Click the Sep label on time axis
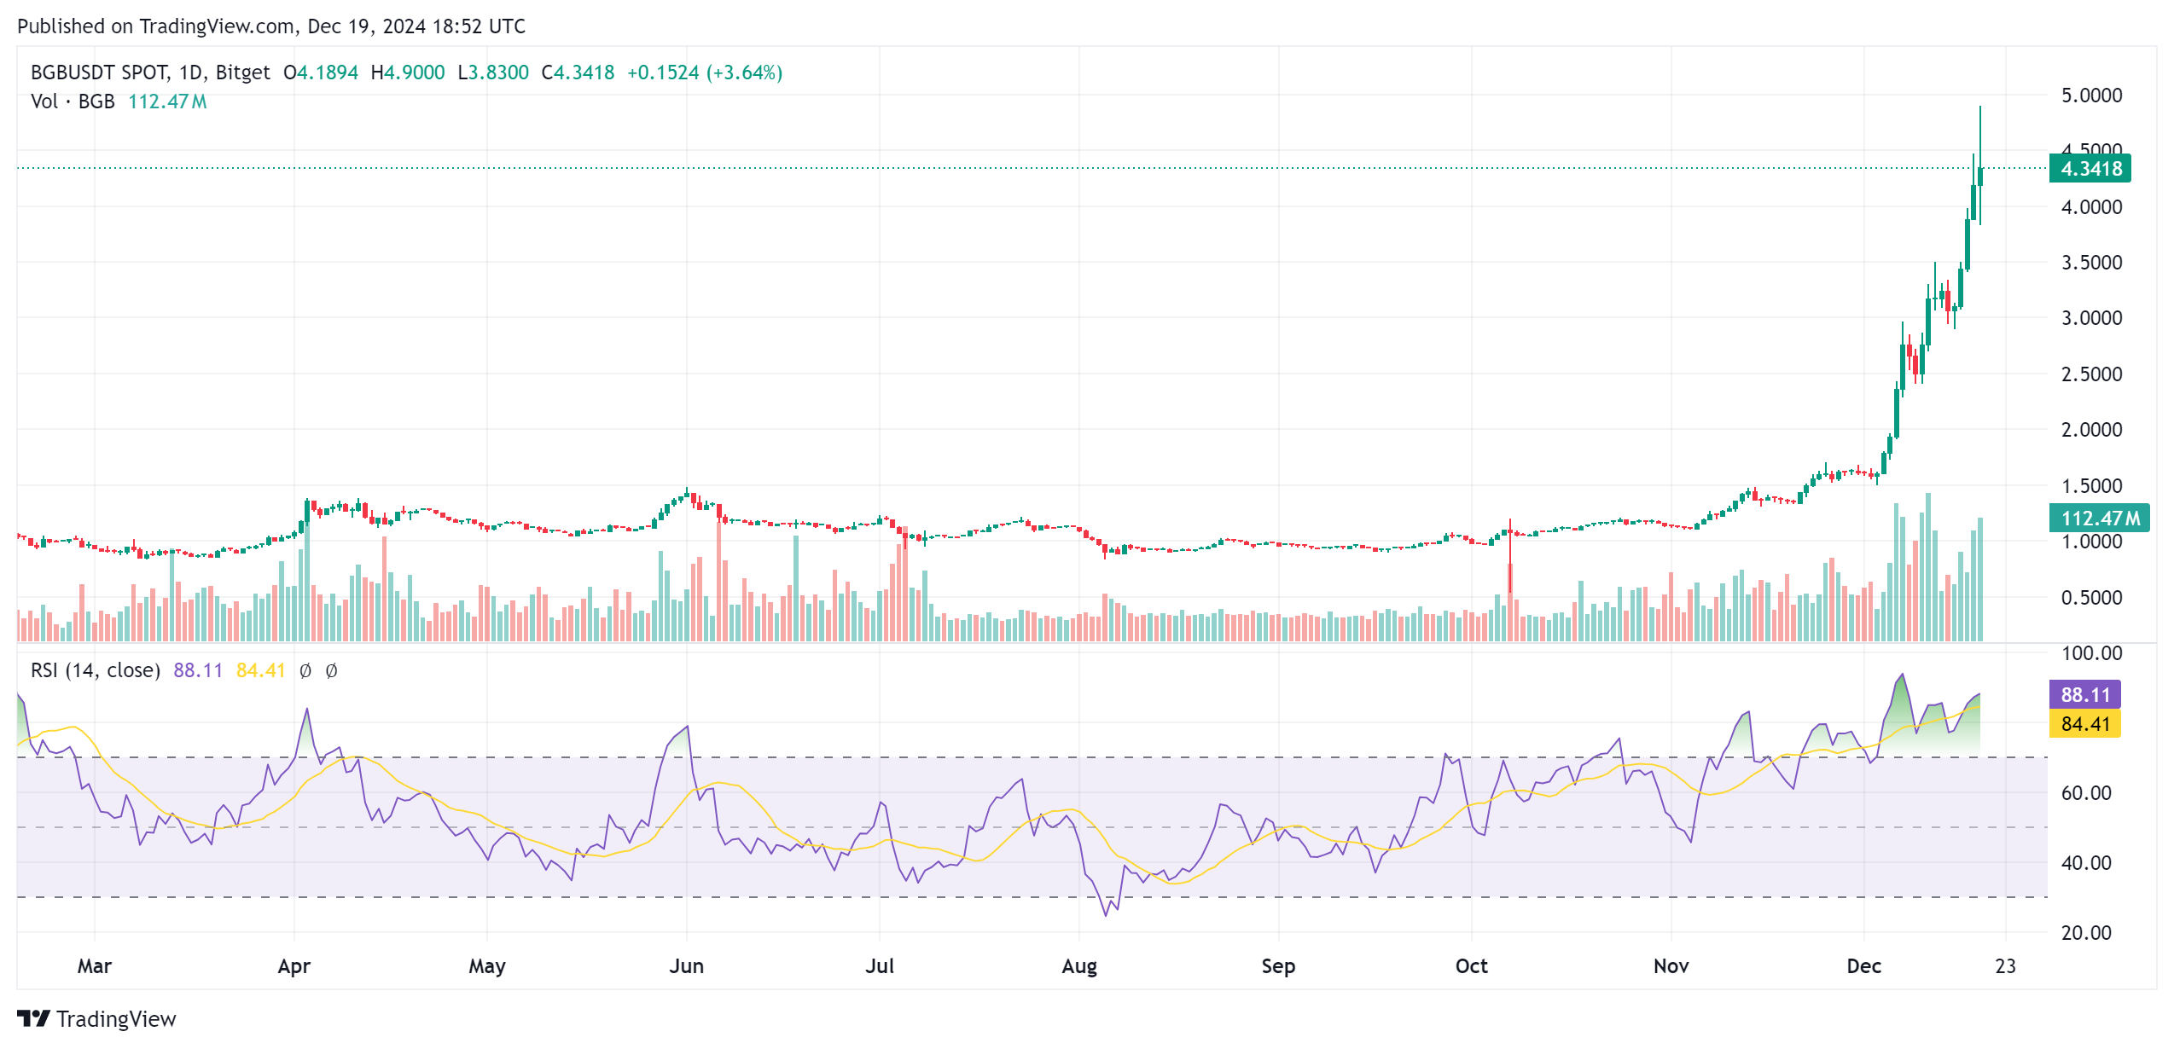Viewport: 2174px width, 1049px height. tap(1278, 967)
